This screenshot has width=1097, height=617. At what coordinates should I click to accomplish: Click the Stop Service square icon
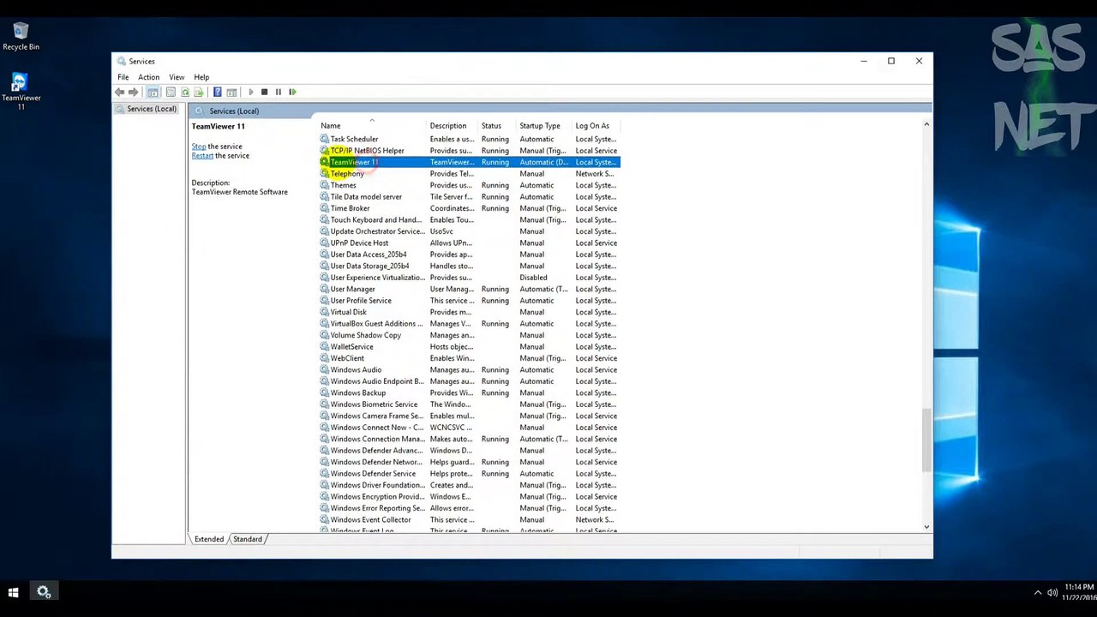point(264,92)
